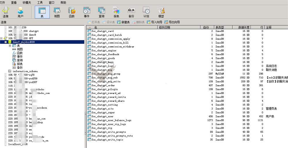The image size is (288, 148).
Task: Click the 新建表 (New Table) button
Action: (x=123, y=22)
